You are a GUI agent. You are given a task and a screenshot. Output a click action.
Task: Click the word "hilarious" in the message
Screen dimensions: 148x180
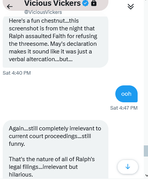[x=20, y=175]
